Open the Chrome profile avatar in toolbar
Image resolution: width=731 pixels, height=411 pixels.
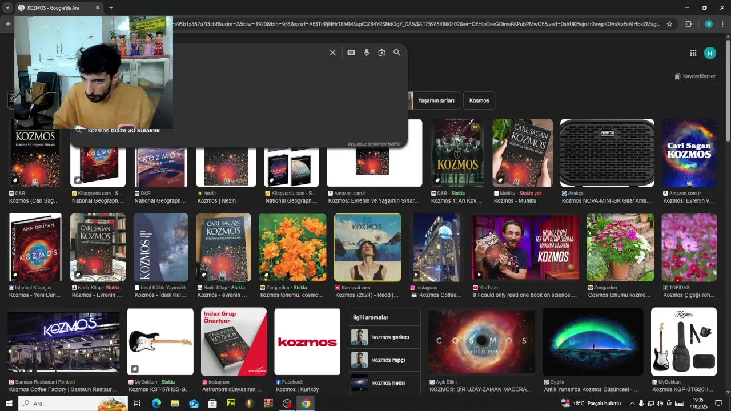pyautogui.click(x=709, y=24)
